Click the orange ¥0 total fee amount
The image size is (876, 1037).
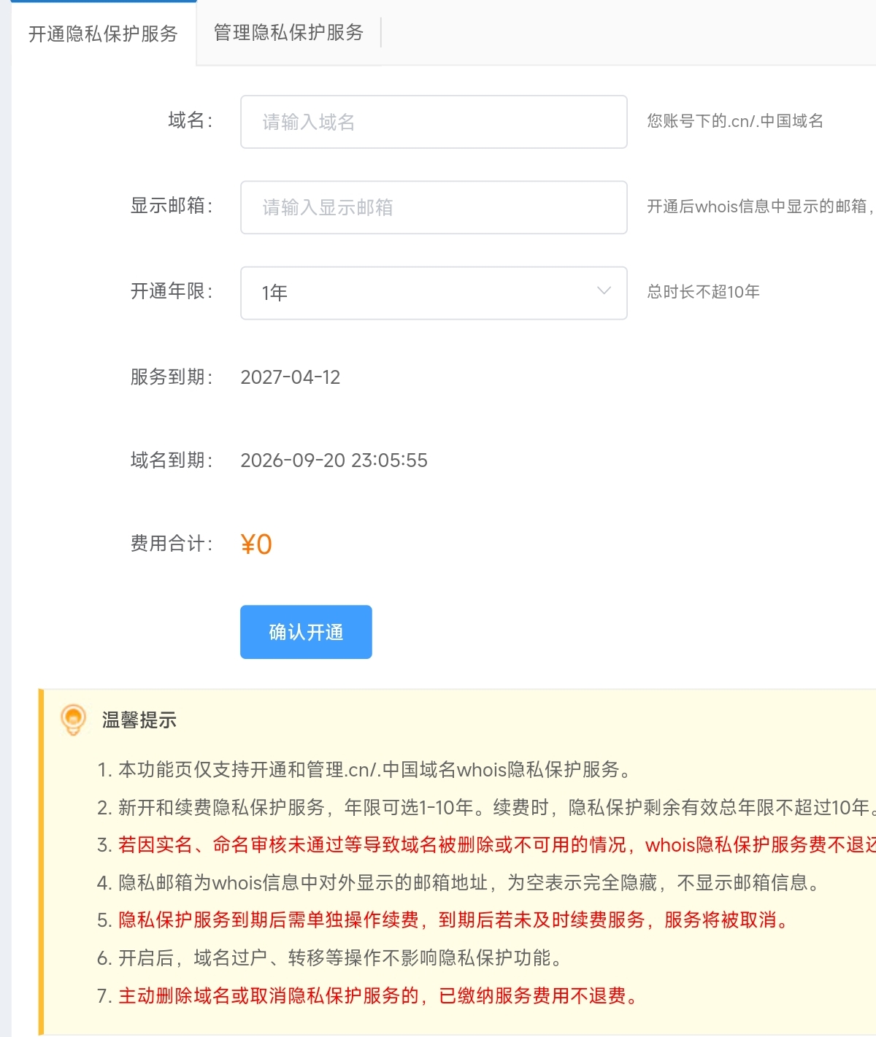[x=256, y=544]
